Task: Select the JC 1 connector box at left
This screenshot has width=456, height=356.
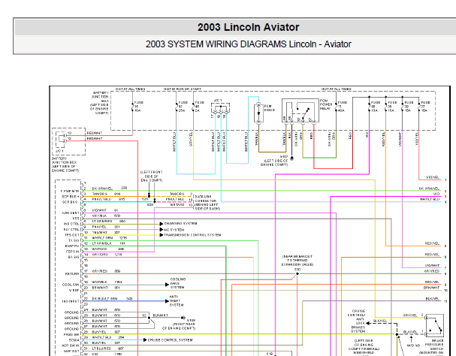Action: (68, 141)
